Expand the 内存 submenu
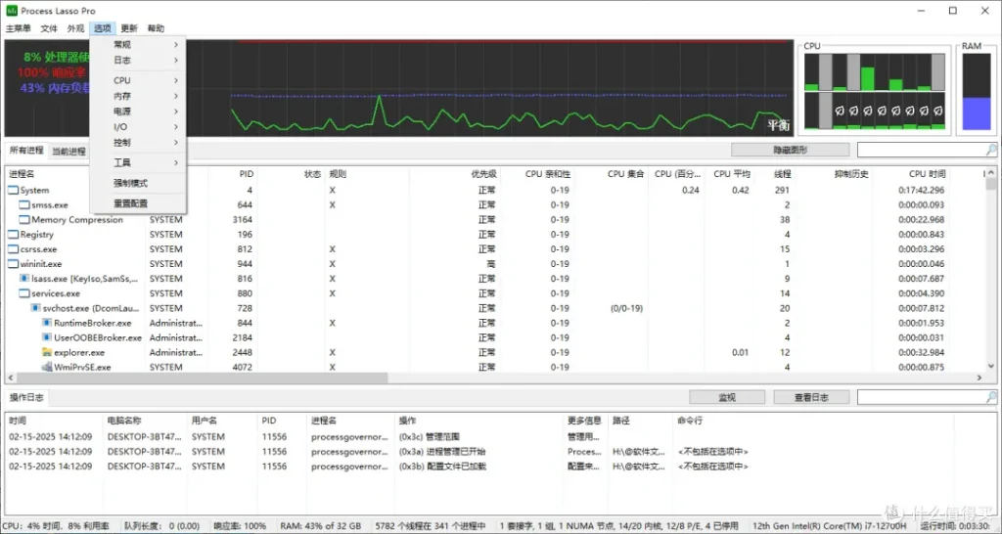Viewport: 1002px width, 534px height. (137, 96)
